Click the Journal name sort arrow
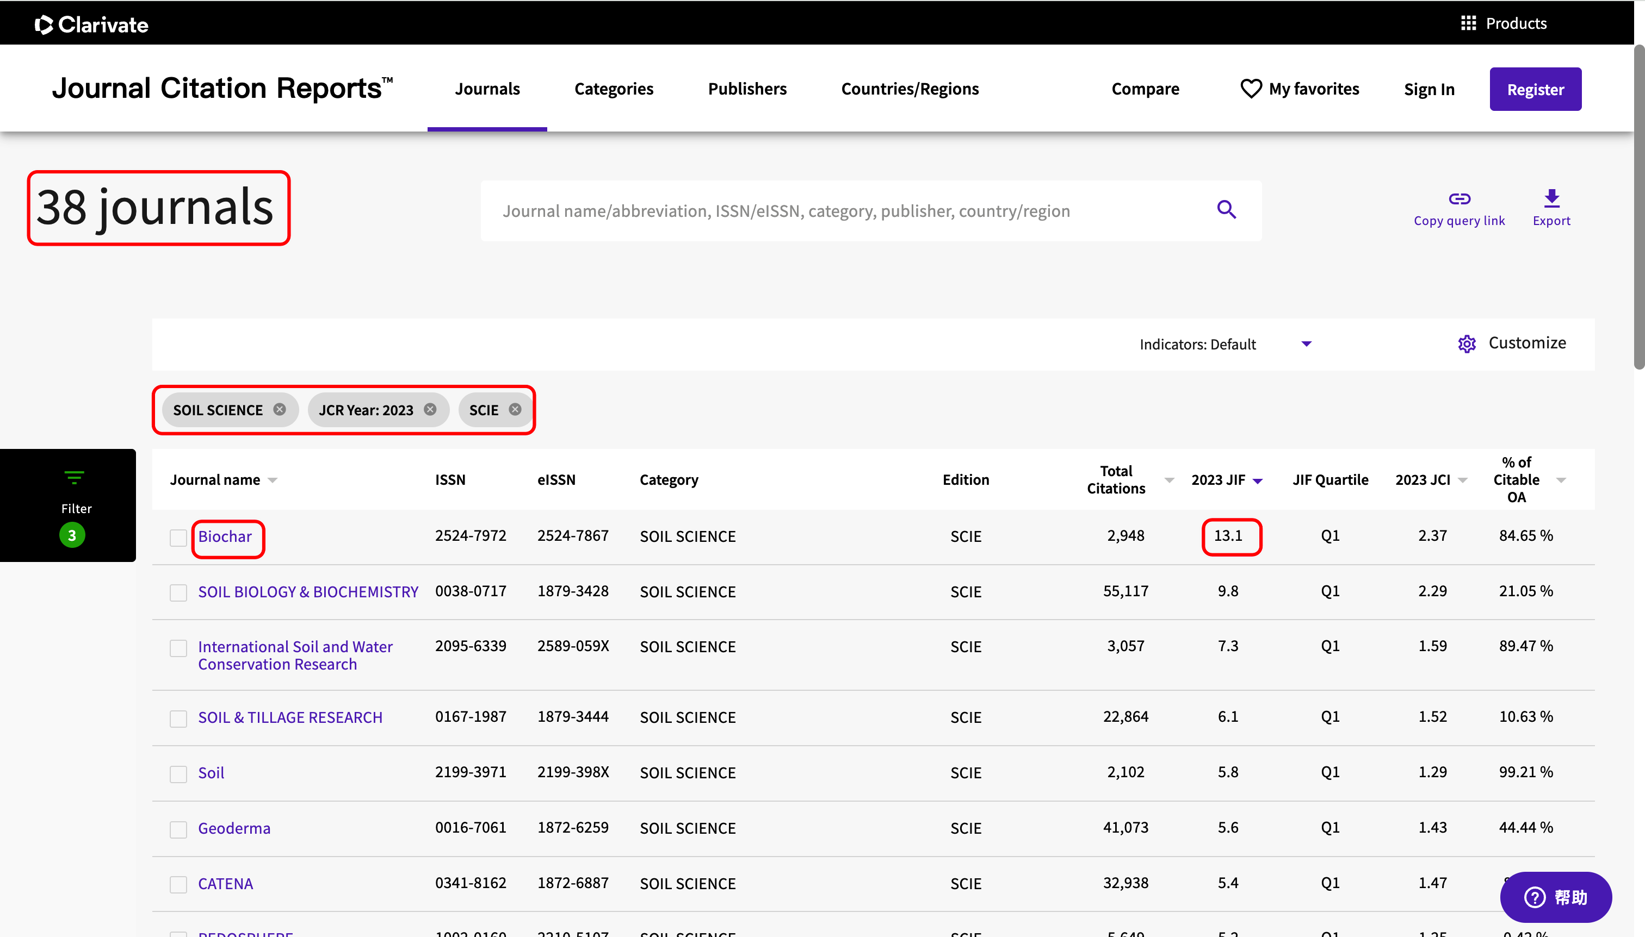1645x937 pixels. [273, 480]
